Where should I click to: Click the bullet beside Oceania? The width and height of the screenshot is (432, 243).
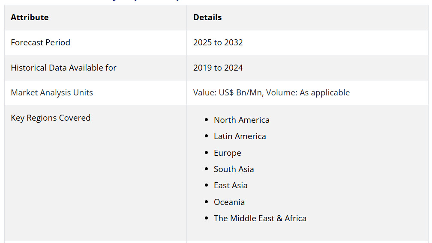(x=207, y=202)
